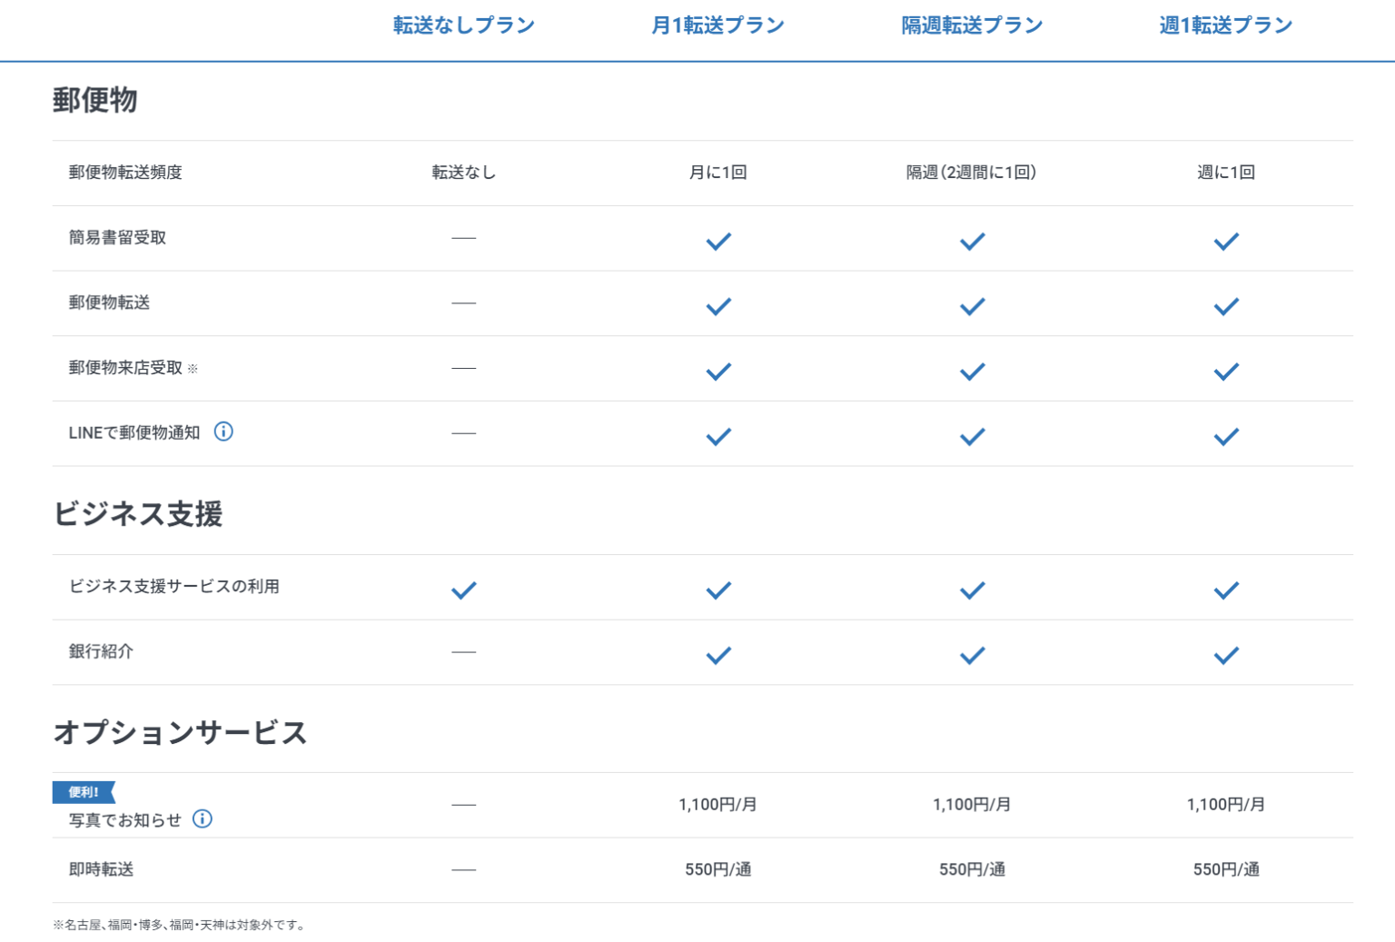The image size is (1395, 942).
Task: Click checkmark for 簡易書留受取 under 月1転送プラン
Action: point(718,242)
